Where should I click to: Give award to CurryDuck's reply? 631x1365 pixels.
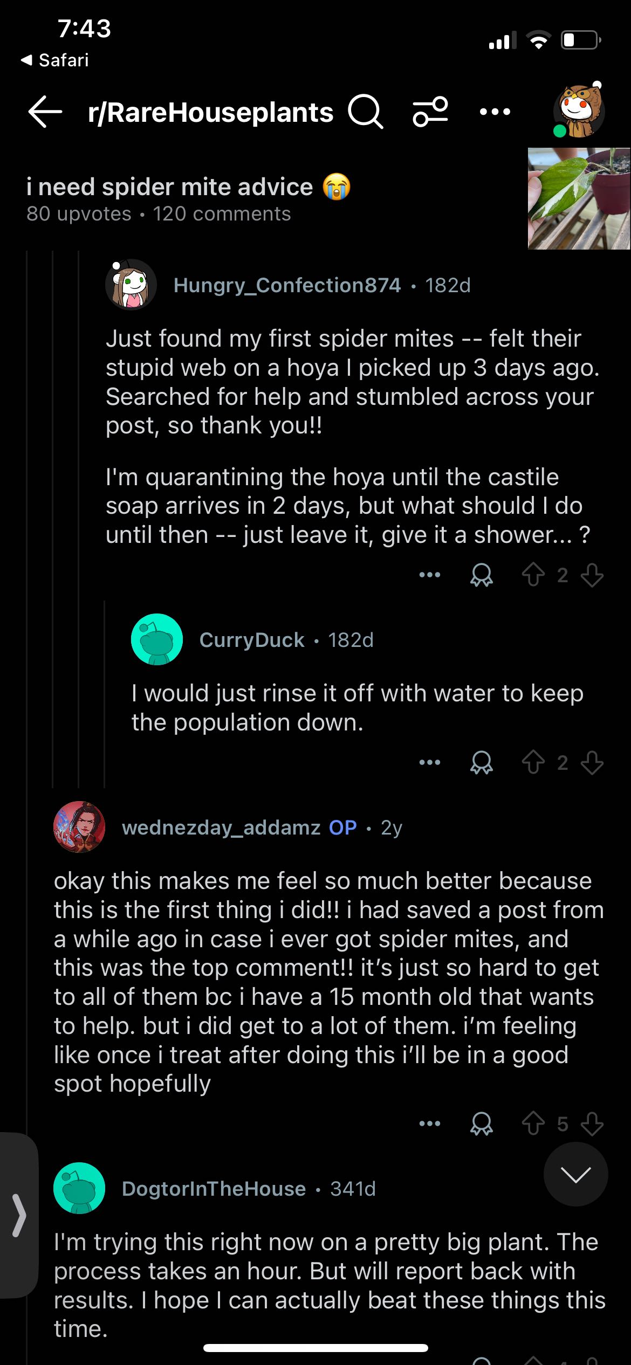pyautogui.click(x=481, y=763)
